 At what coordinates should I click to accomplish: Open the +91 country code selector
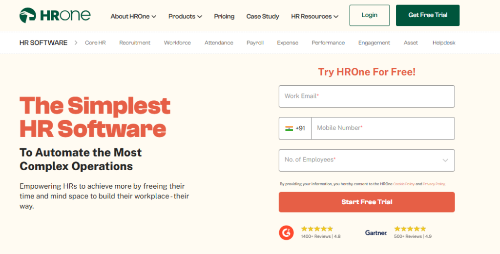point(295,128)
